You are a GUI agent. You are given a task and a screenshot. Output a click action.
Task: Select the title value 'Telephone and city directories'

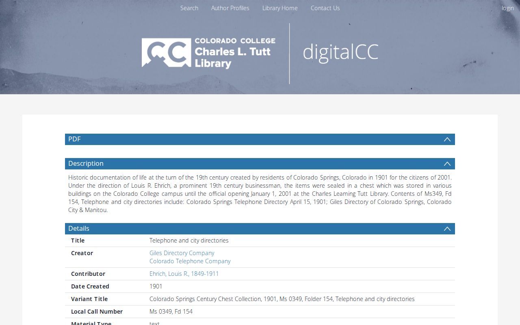coord(189,240)
